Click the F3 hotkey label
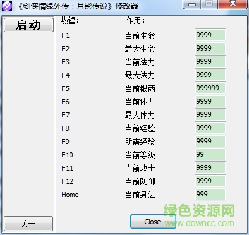The image size is (249, 235). coord(65,62)
